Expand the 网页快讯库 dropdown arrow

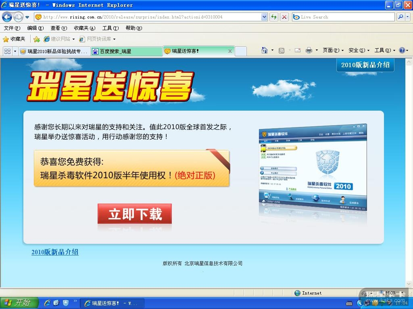[114, 39]
